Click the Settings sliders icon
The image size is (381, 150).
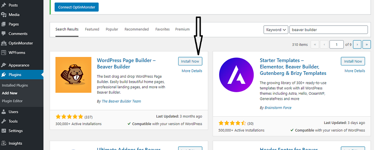point(4,130)
